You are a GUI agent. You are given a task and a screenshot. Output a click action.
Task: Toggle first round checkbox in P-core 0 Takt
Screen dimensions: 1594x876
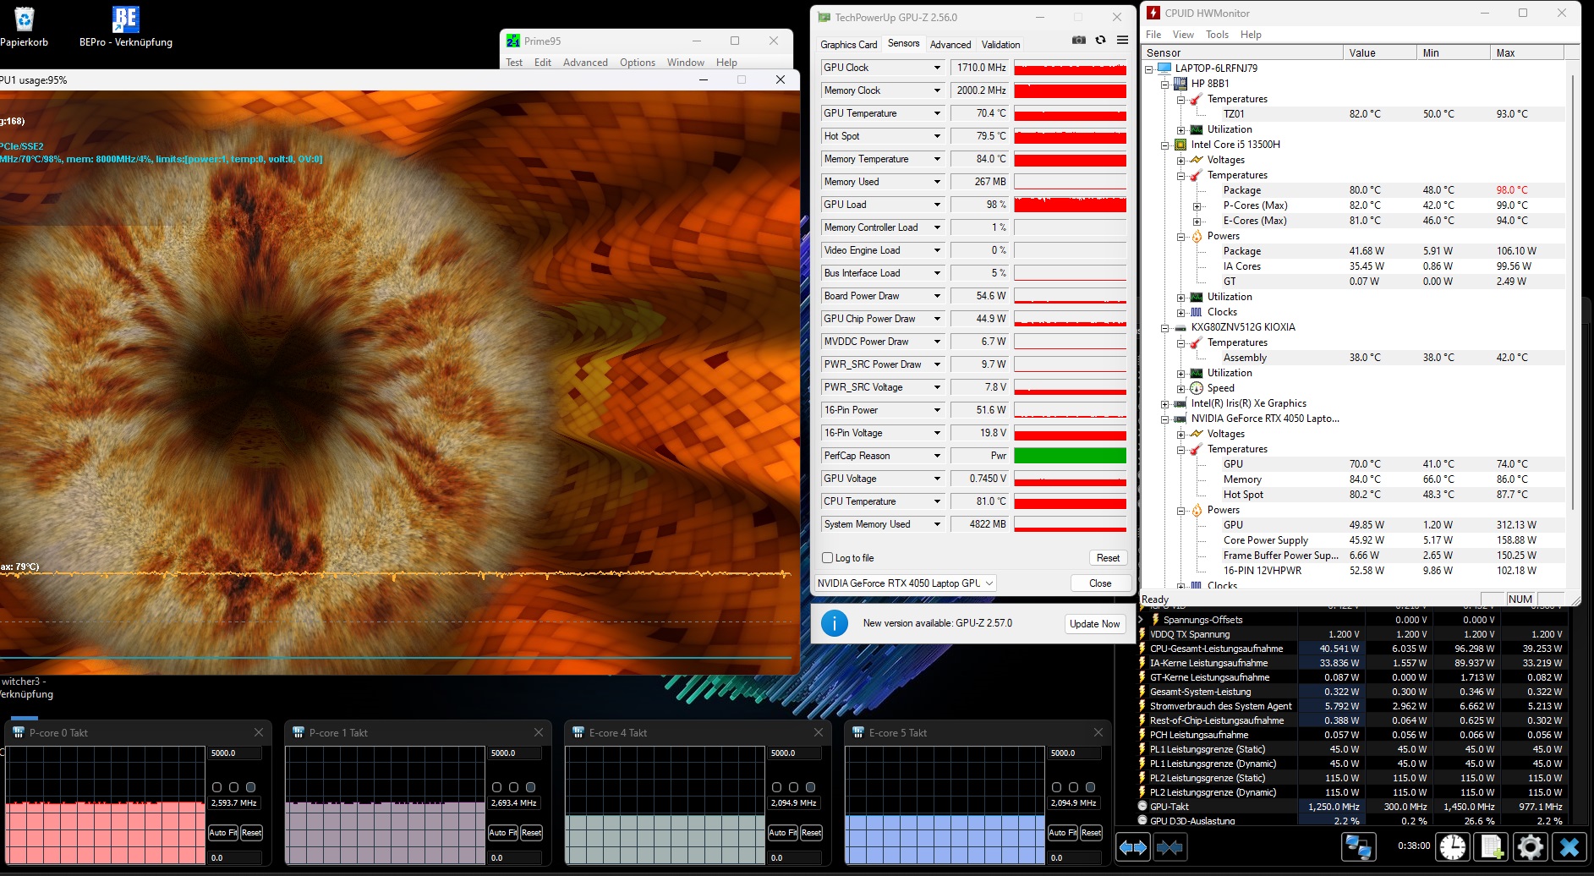(x=217, y=787)
